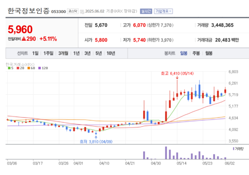Open the 기업개요 dropdown

pos(163,11)
